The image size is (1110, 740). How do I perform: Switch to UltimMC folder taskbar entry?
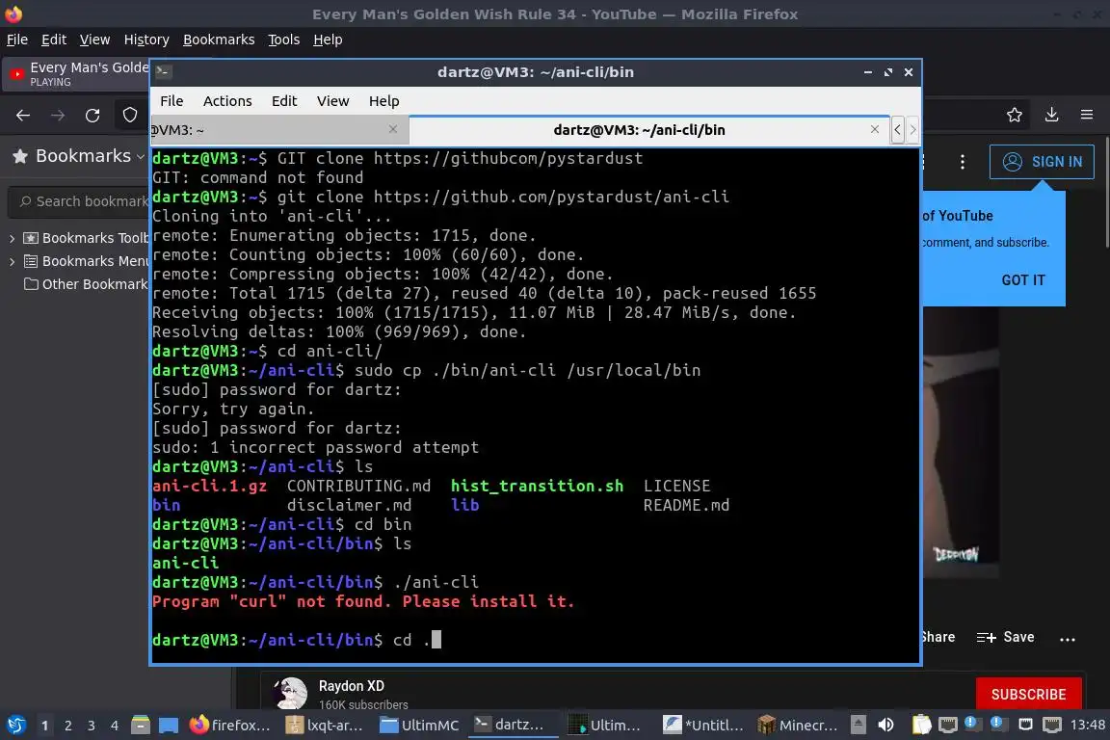tap(419, 725)
